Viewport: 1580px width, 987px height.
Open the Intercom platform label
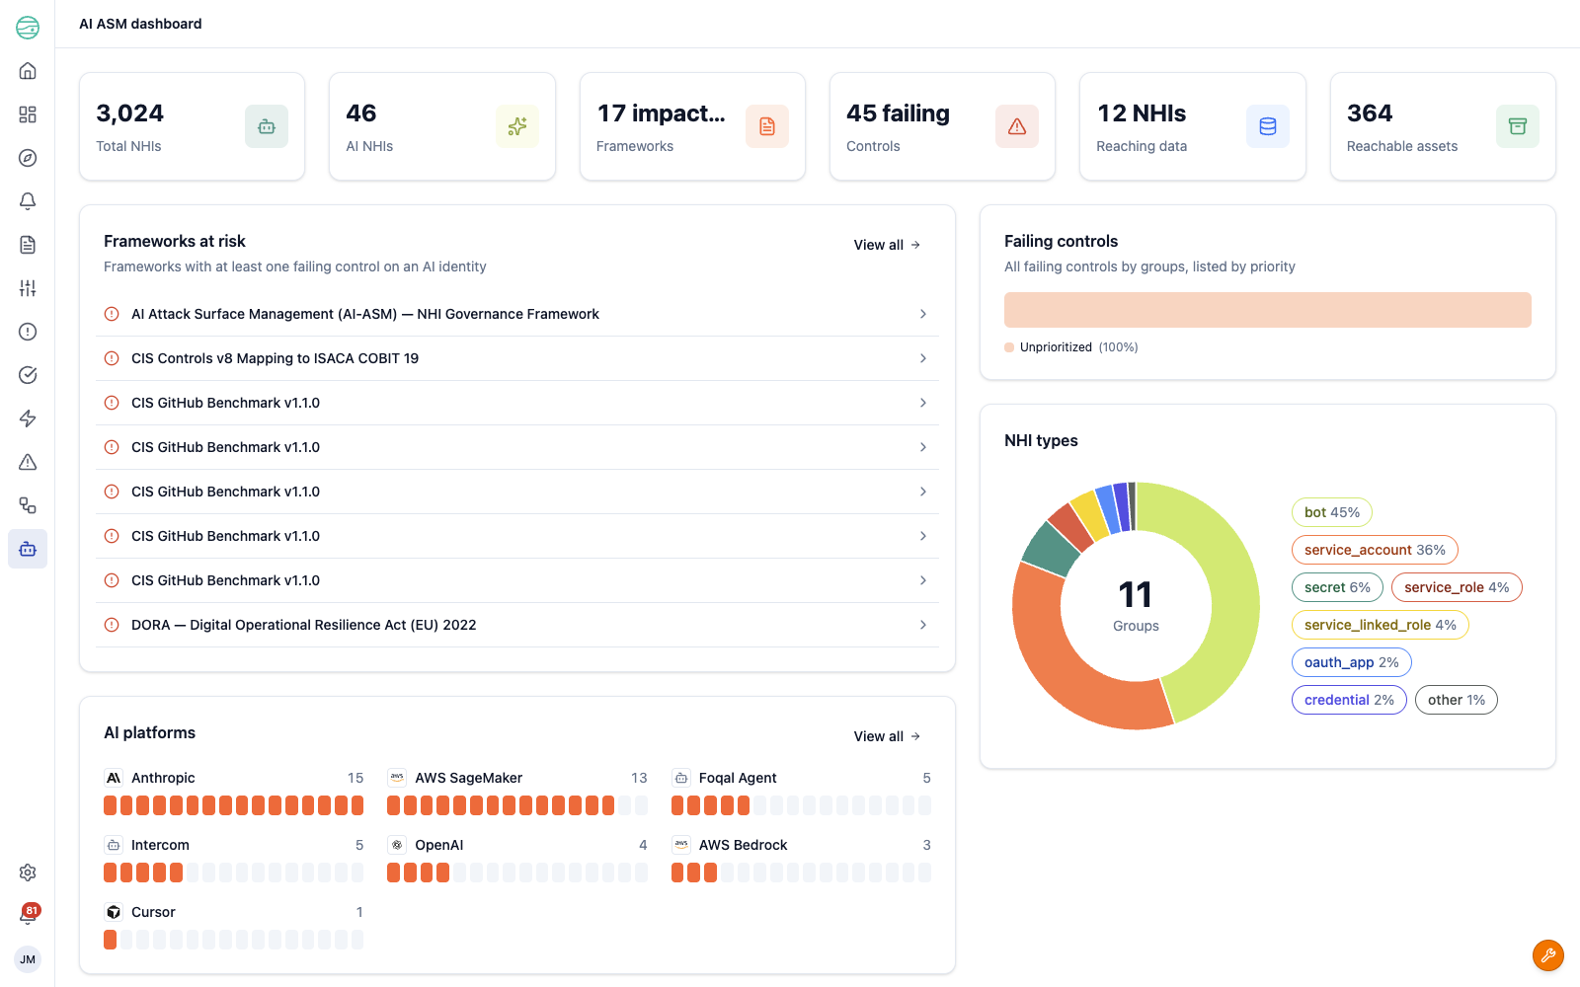(x=160, y=845)
